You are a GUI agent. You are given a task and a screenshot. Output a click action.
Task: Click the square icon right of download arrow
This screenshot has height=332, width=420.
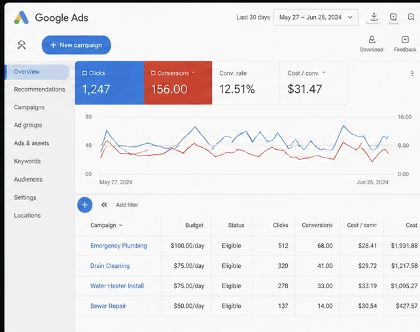click(x=393, y=17)
